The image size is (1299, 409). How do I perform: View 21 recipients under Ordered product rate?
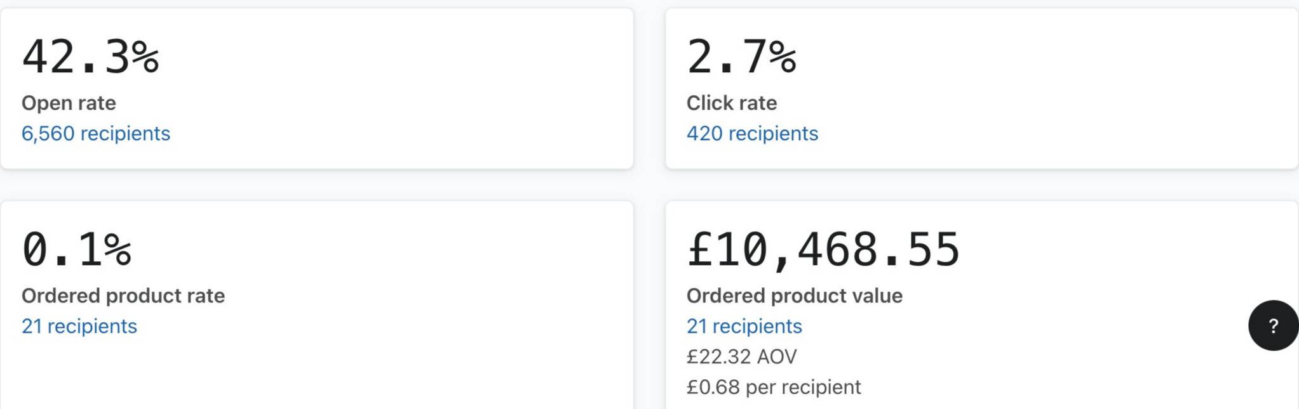(x=79, y=326)
